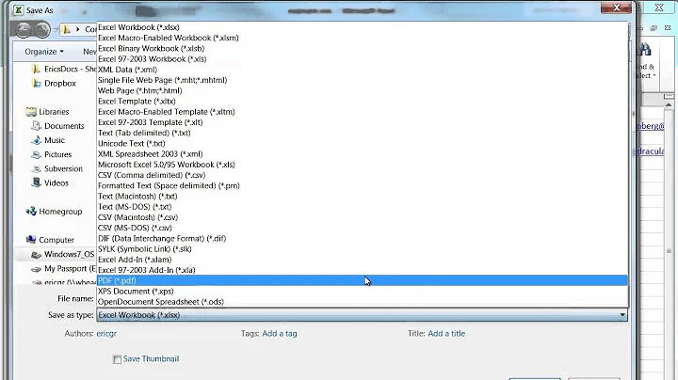The height and width of the screenshot is (380, 678).
Task: Select Microsoft Excel 5.0/95 Workbook
Action: (x=363, y=165)
